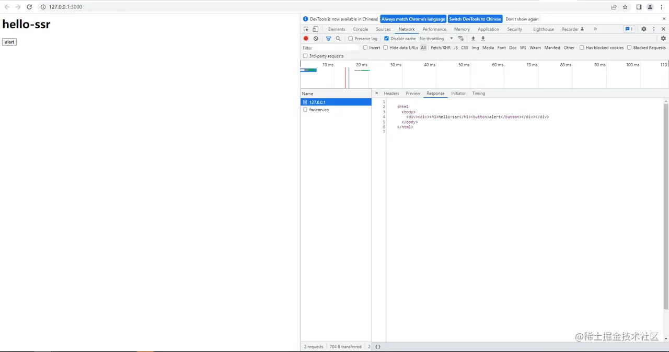Select the favicon.ico request row

click(x=336, y=110)
